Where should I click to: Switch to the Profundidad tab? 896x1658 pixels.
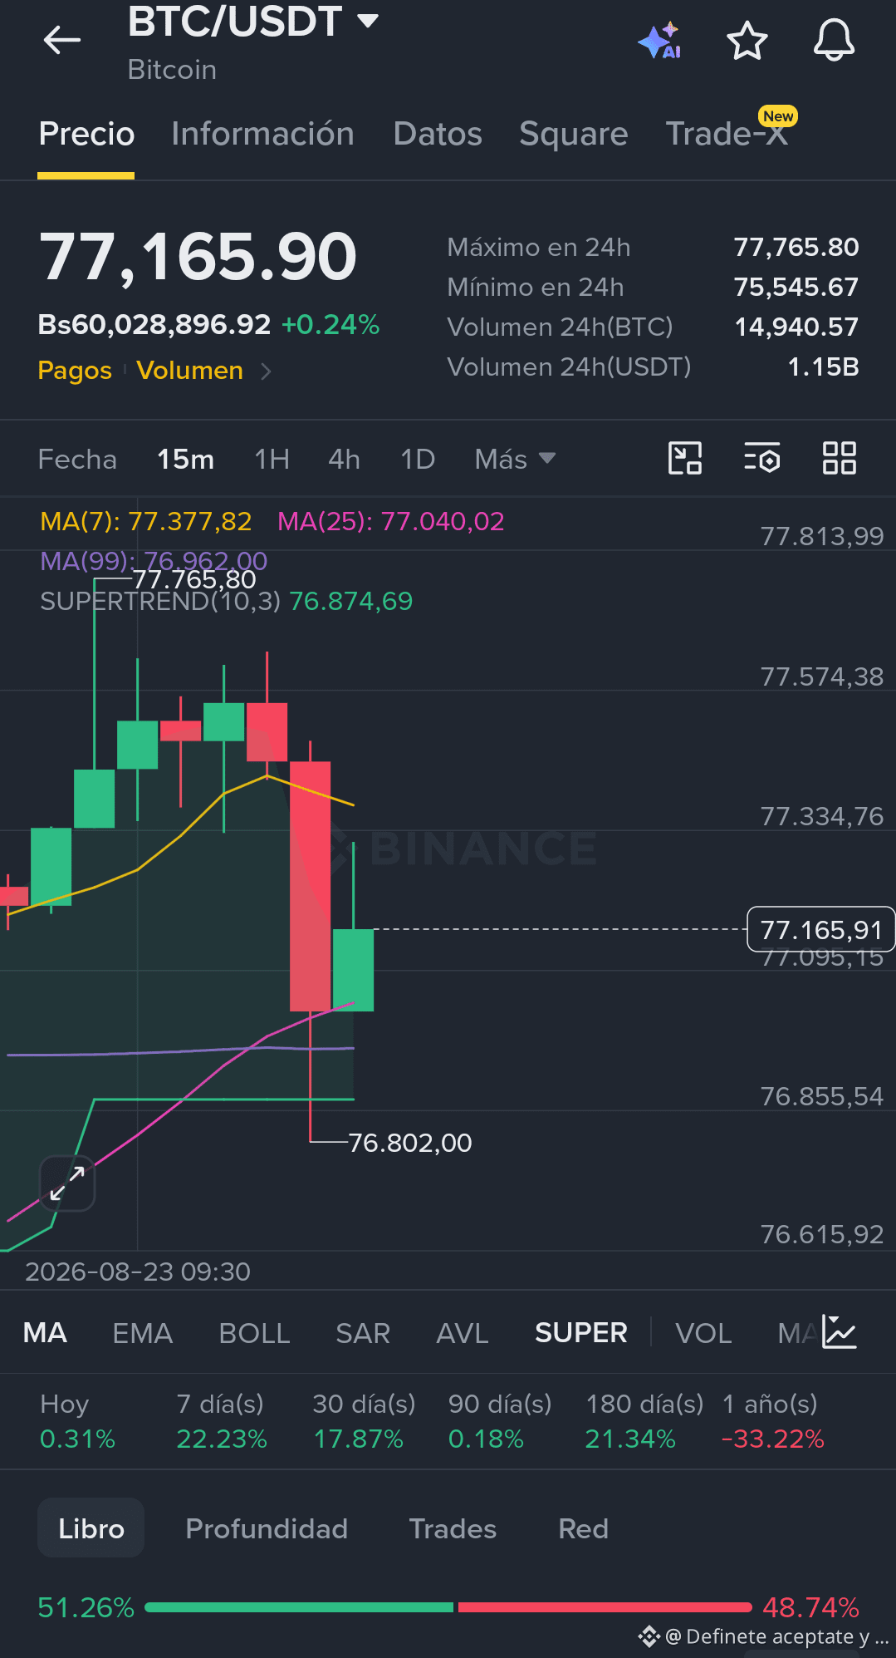tap(267, 1528)
